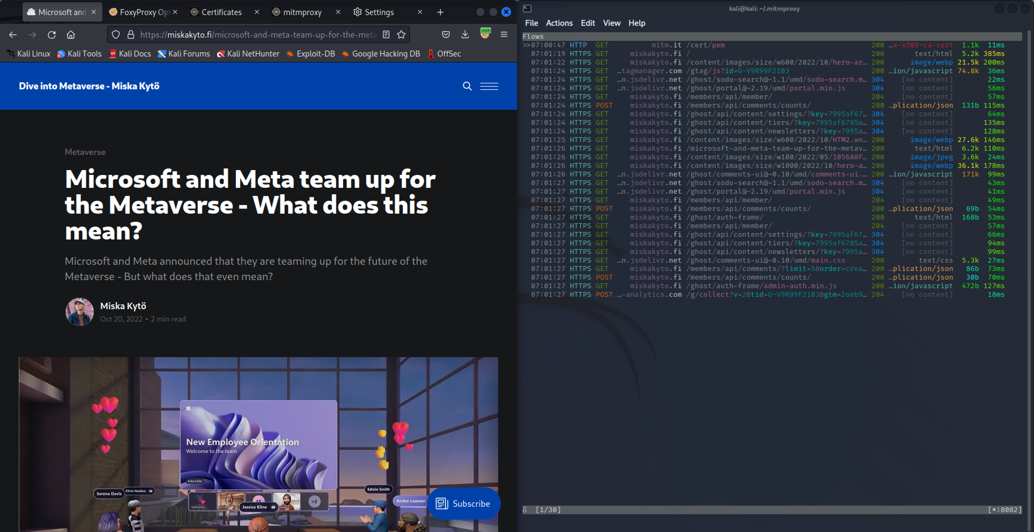Open Firefox hamburger application menu

[x=504, y=35]
